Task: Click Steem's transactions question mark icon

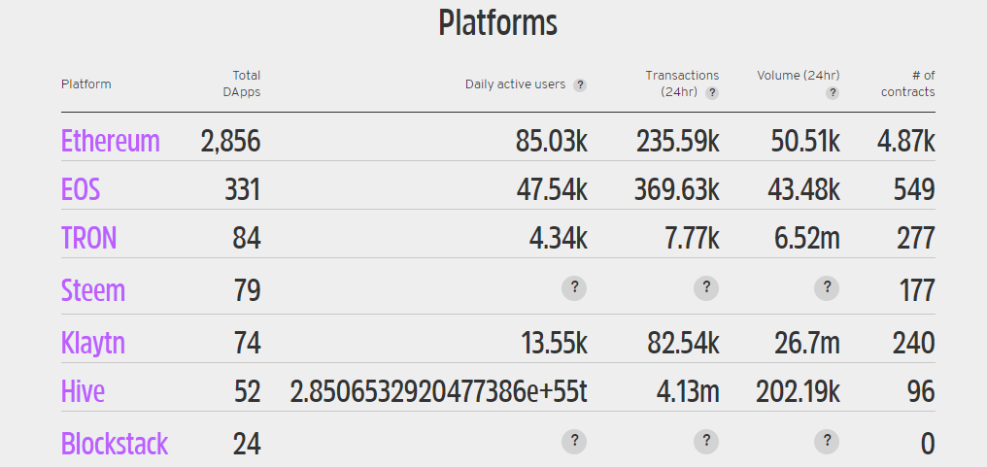Action: tap(706, 287)
